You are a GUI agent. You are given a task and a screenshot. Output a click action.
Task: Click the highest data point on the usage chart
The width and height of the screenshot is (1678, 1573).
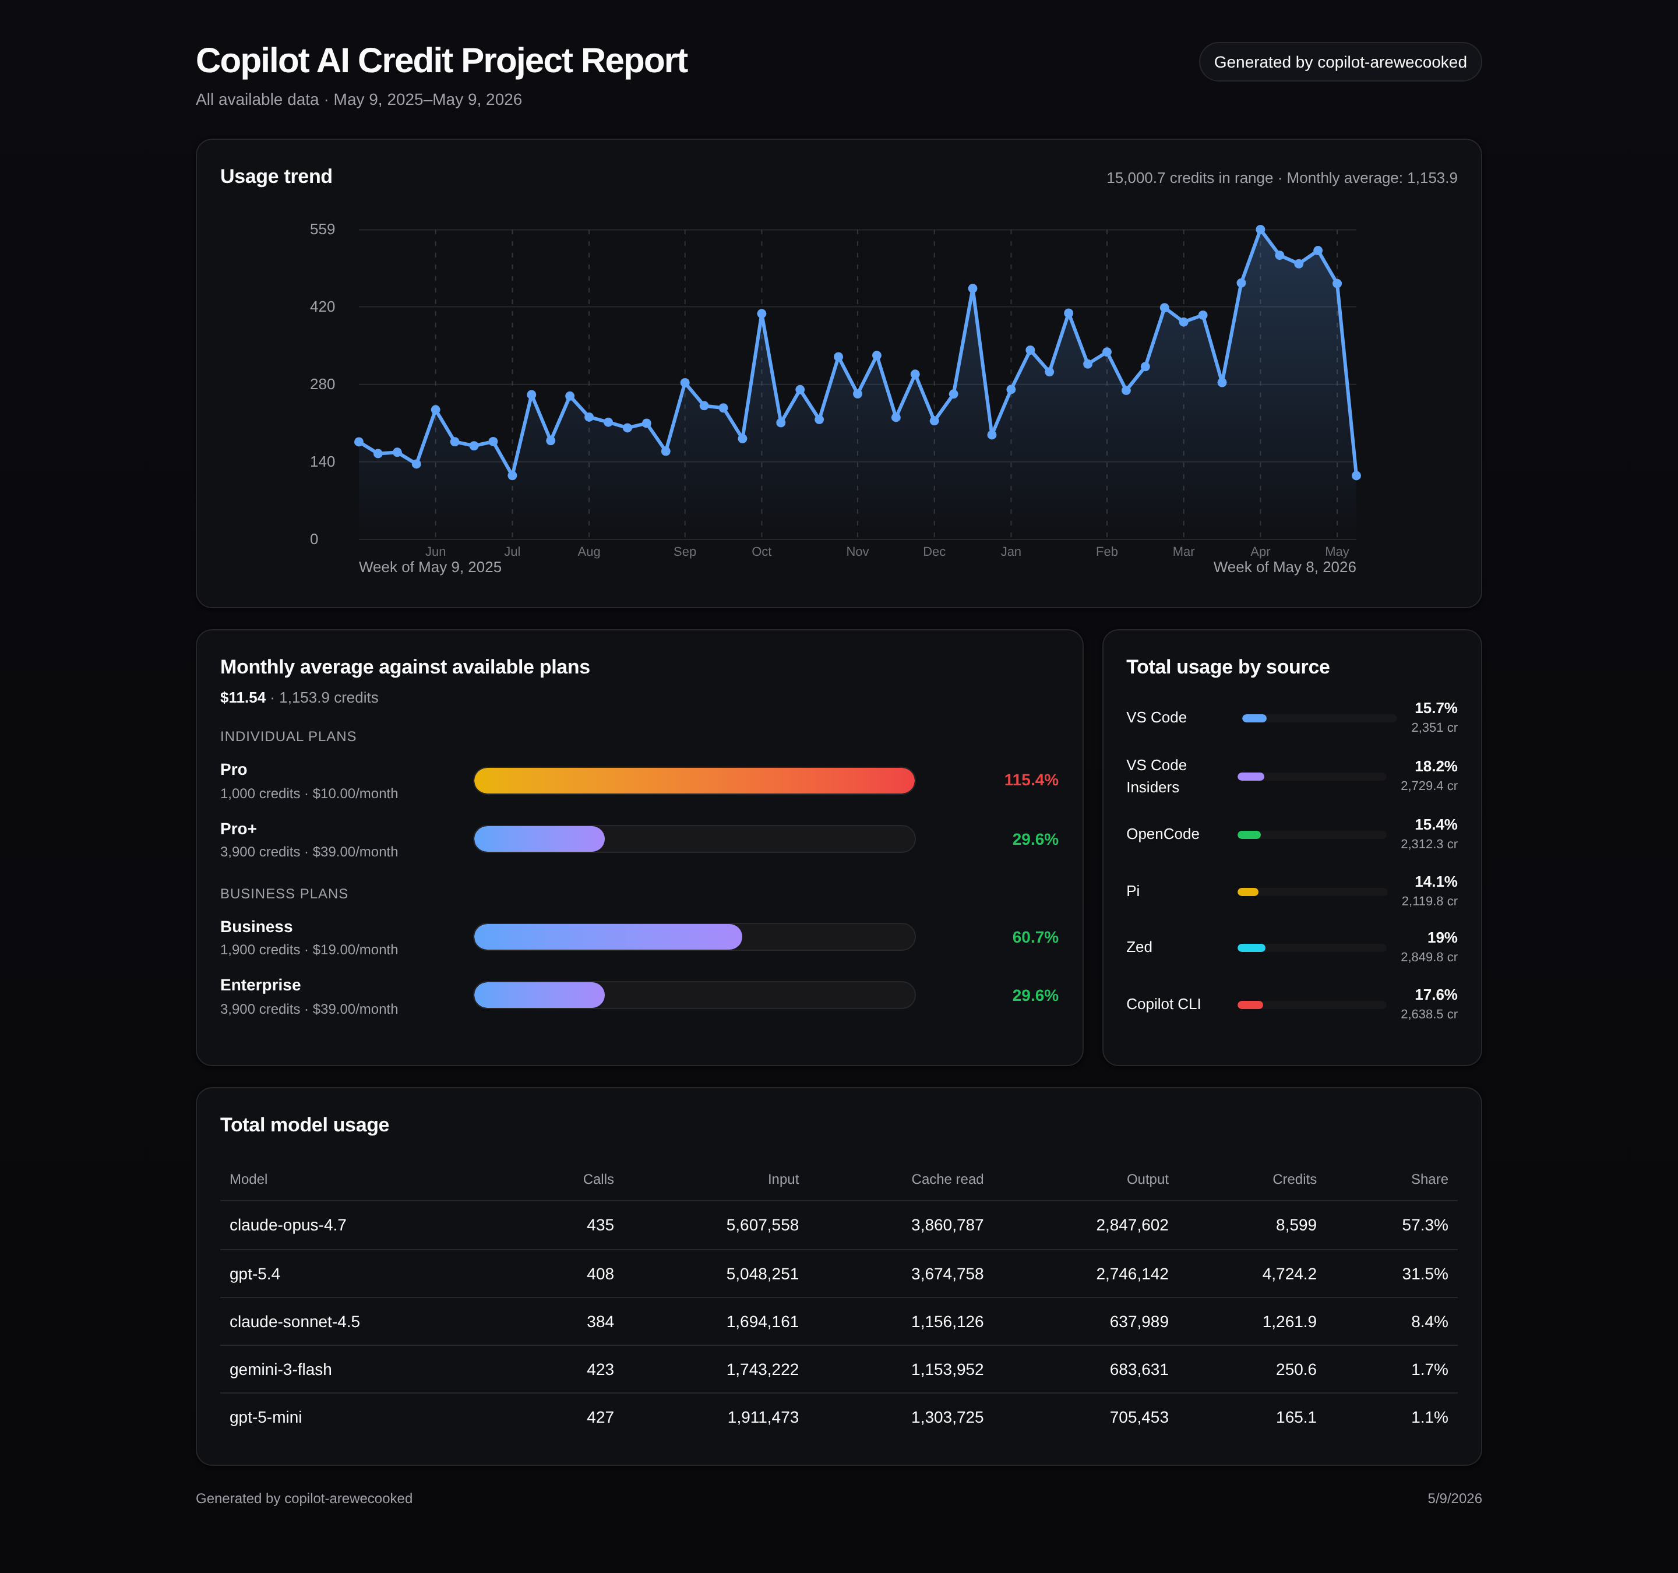[1260, 230]
